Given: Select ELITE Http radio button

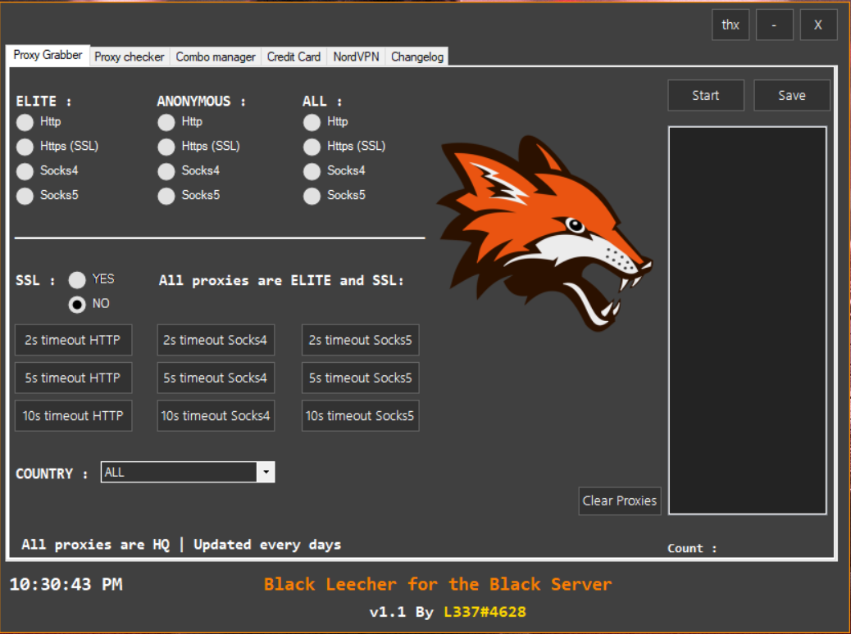Looking at the screenshot, I should click(25, 123).
